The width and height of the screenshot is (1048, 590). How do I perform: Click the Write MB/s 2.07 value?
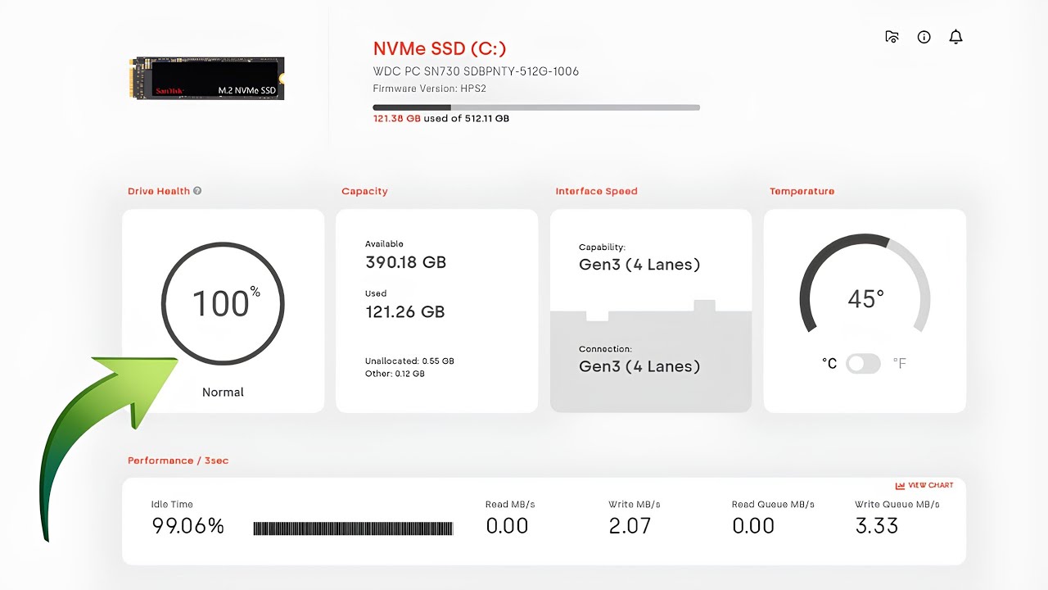630,526
